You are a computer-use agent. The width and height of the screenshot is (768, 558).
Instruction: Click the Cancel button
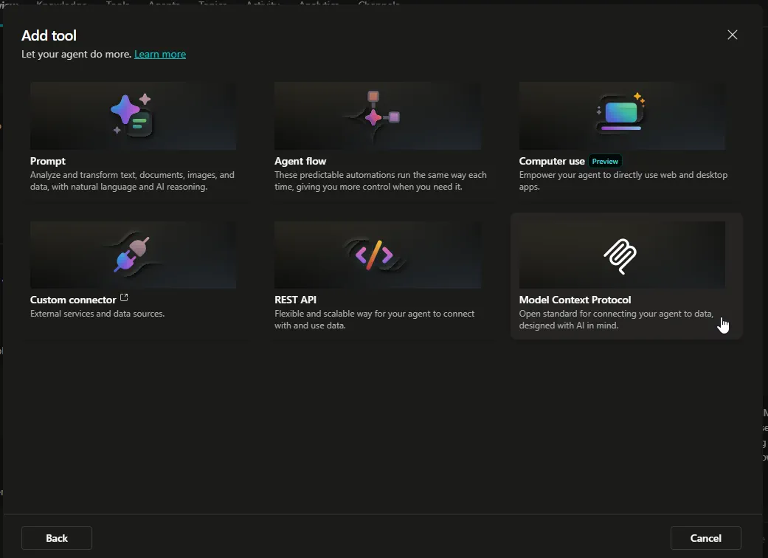point(705,538)
